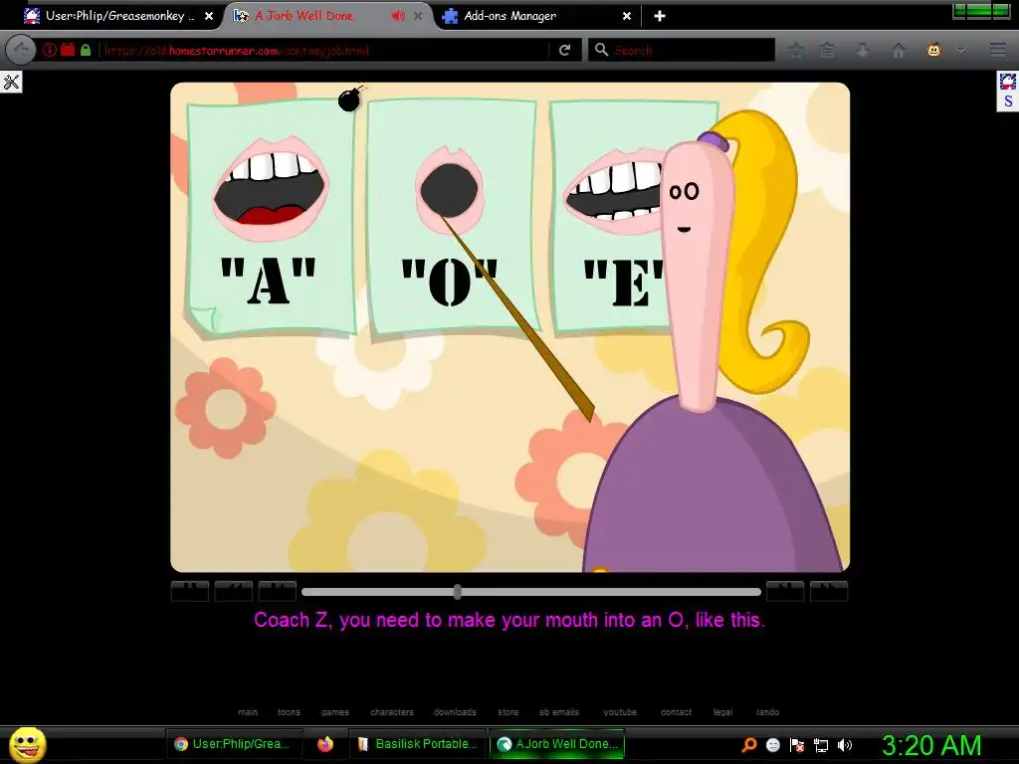
Task: Open the smiley face Start button
Action: 27,744
